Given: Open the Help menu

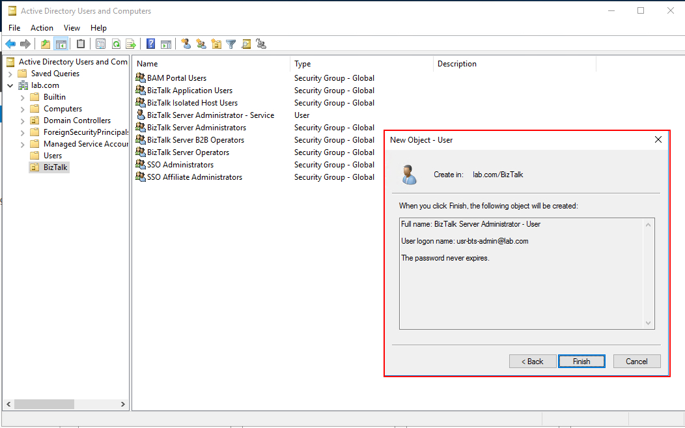Looking at the screenshot, I should 98,28.
